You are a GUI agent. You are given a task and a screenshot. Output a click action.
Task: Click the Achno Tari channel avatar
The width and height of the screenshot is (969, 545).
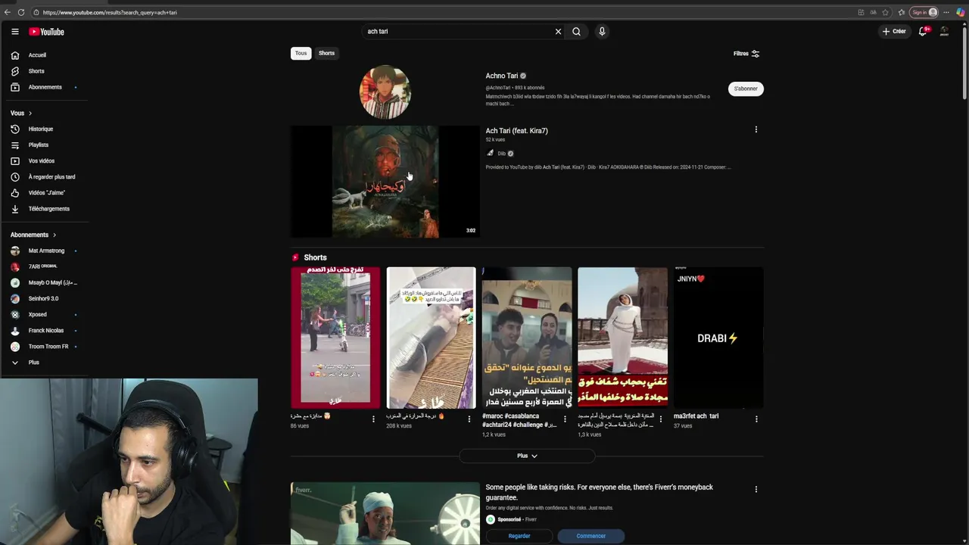[x=385, y=92]
